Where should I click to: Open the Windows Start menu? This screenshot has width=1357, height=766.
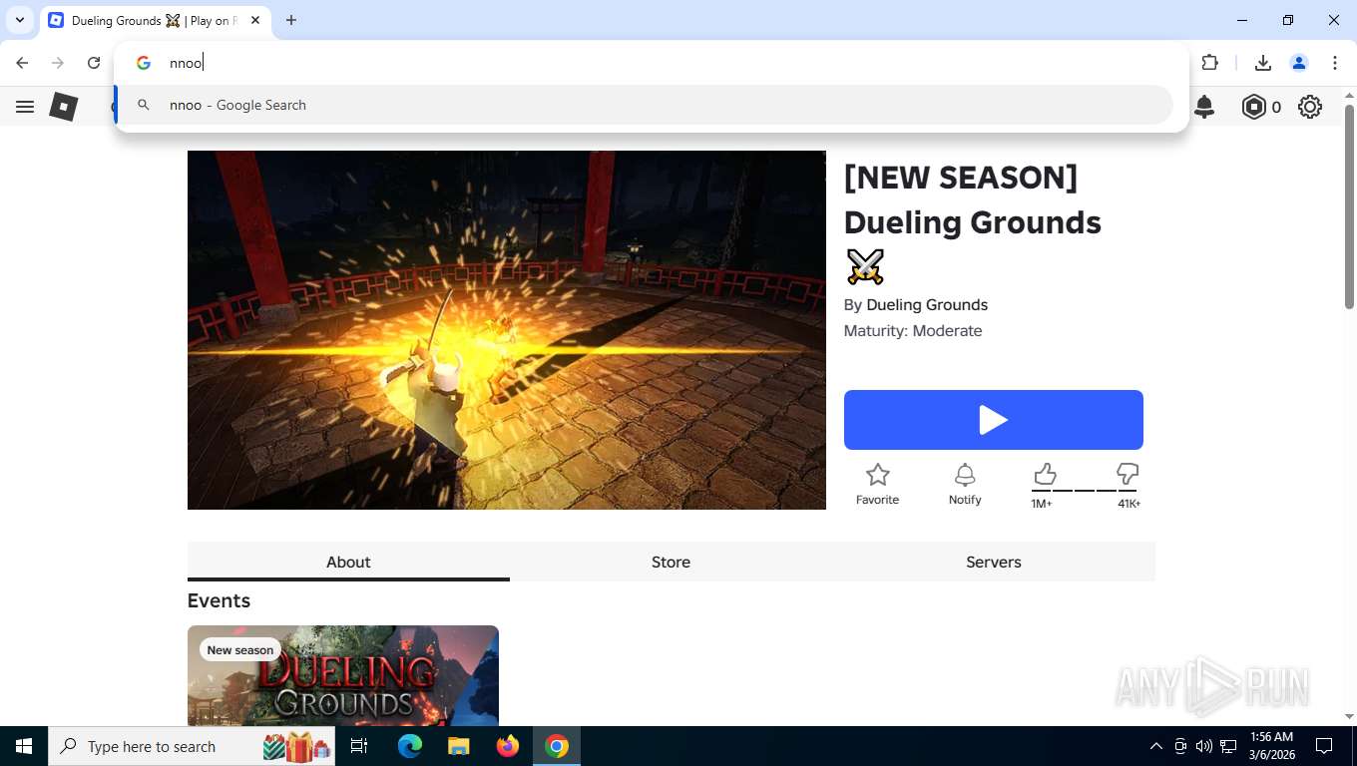[x=23, y=746]
